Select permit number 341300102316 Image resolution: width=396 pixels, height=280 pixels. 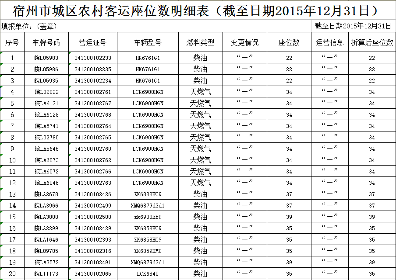(93, 251)
